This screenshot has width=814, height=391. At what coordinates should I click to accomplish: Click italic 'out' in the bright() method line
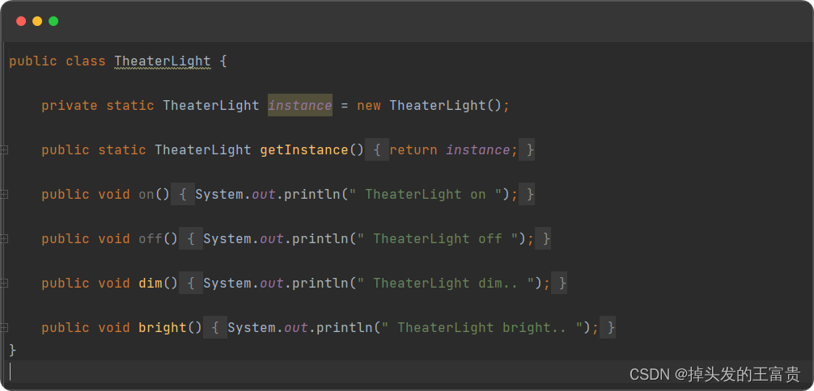pyautogui.click(x=296, y=328)
